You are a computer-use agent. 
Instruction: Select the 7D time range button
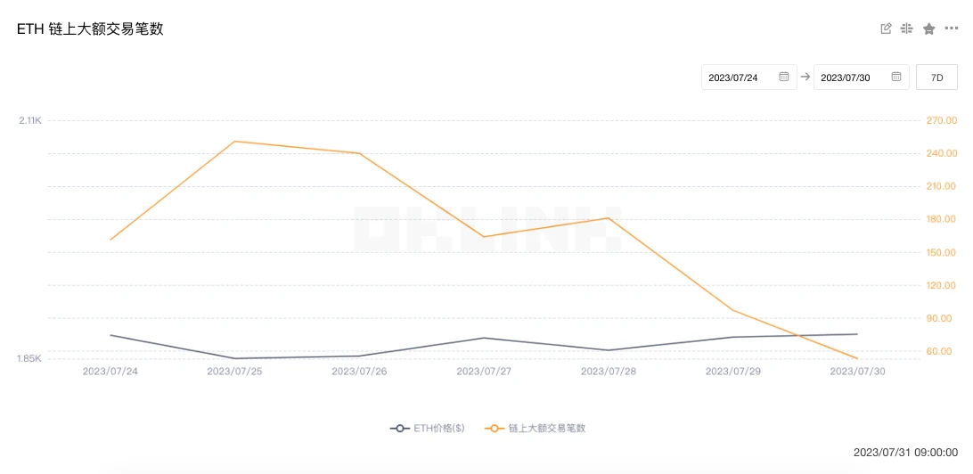coord(936,78)
